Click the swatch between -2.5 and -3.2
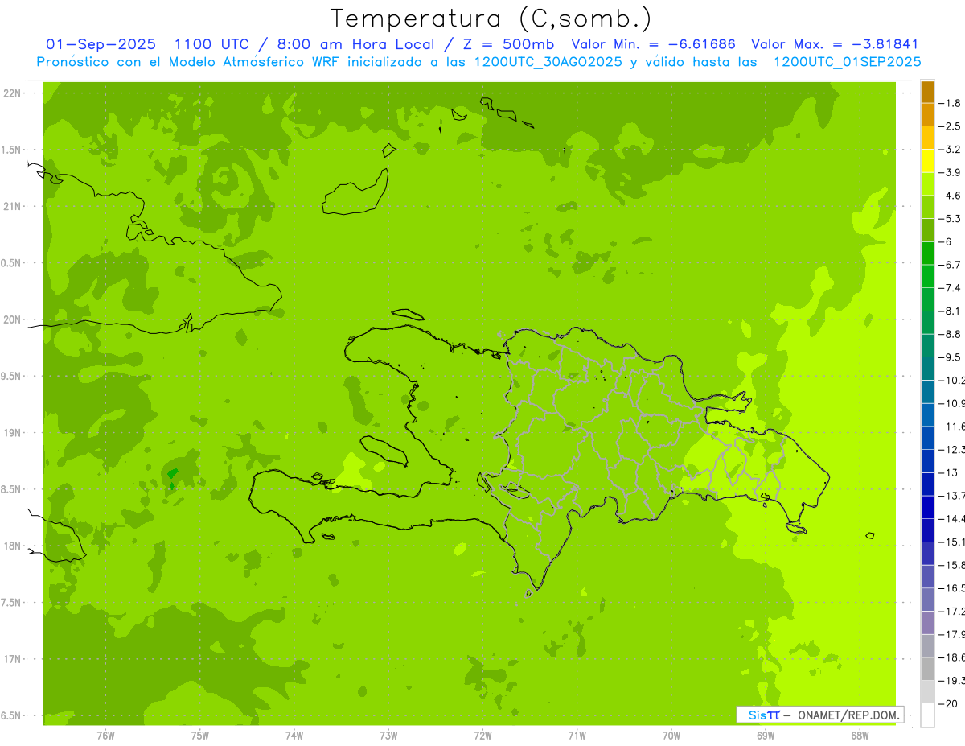 tap(927, 138)
